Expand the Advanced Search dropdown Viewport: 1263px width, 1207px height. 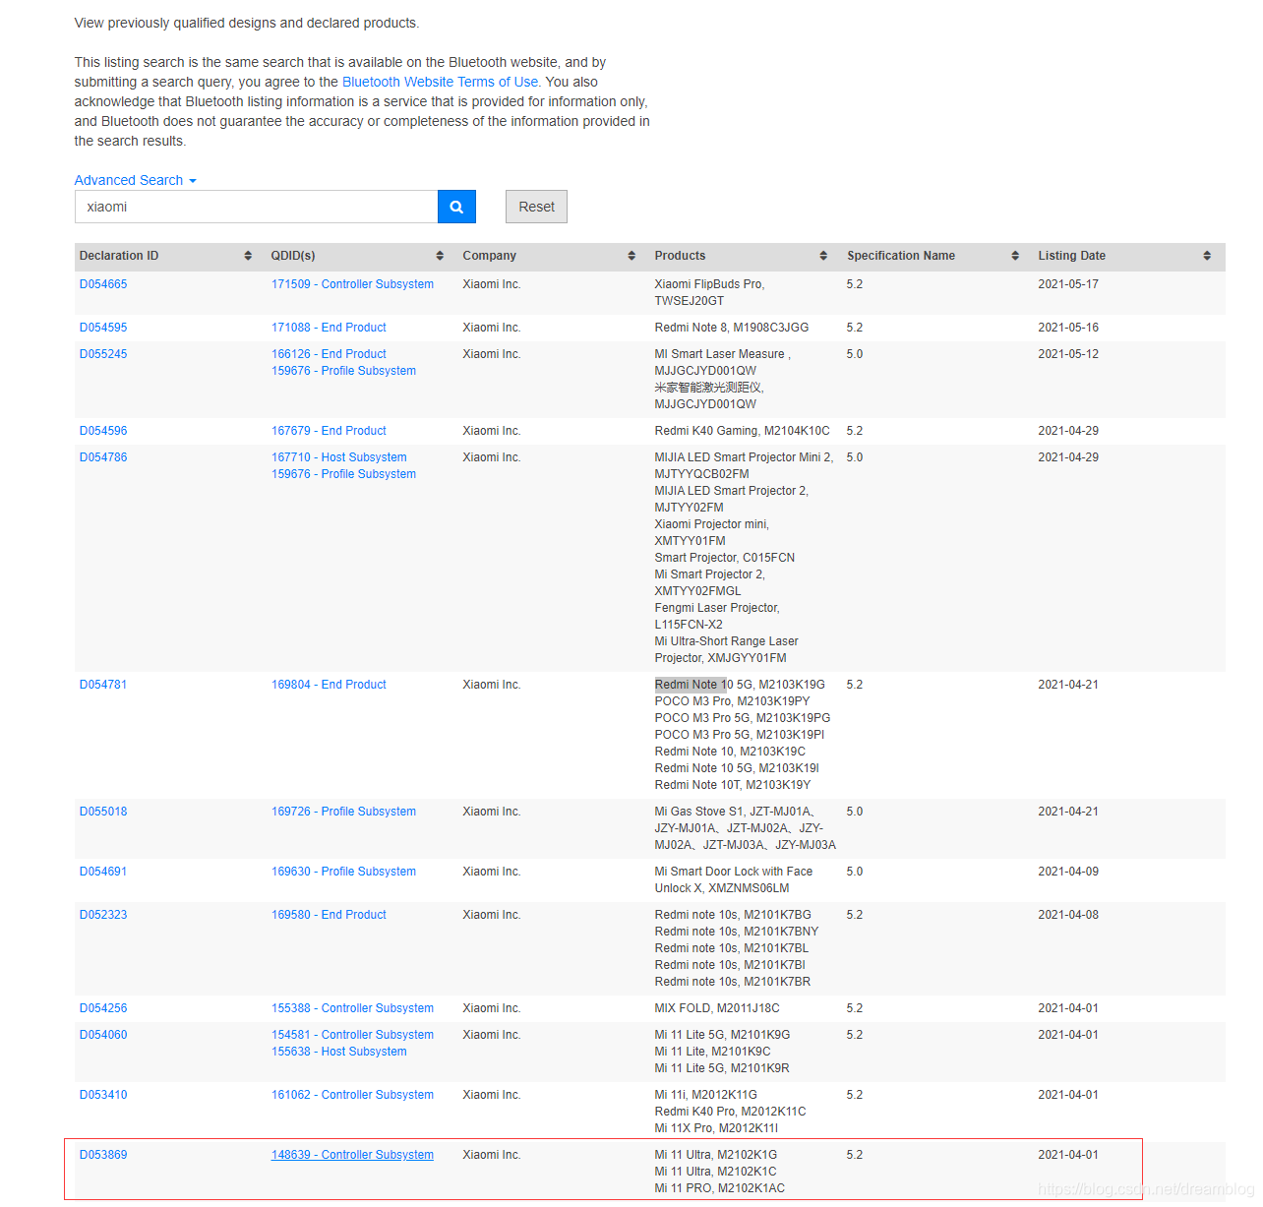[136, 180]
